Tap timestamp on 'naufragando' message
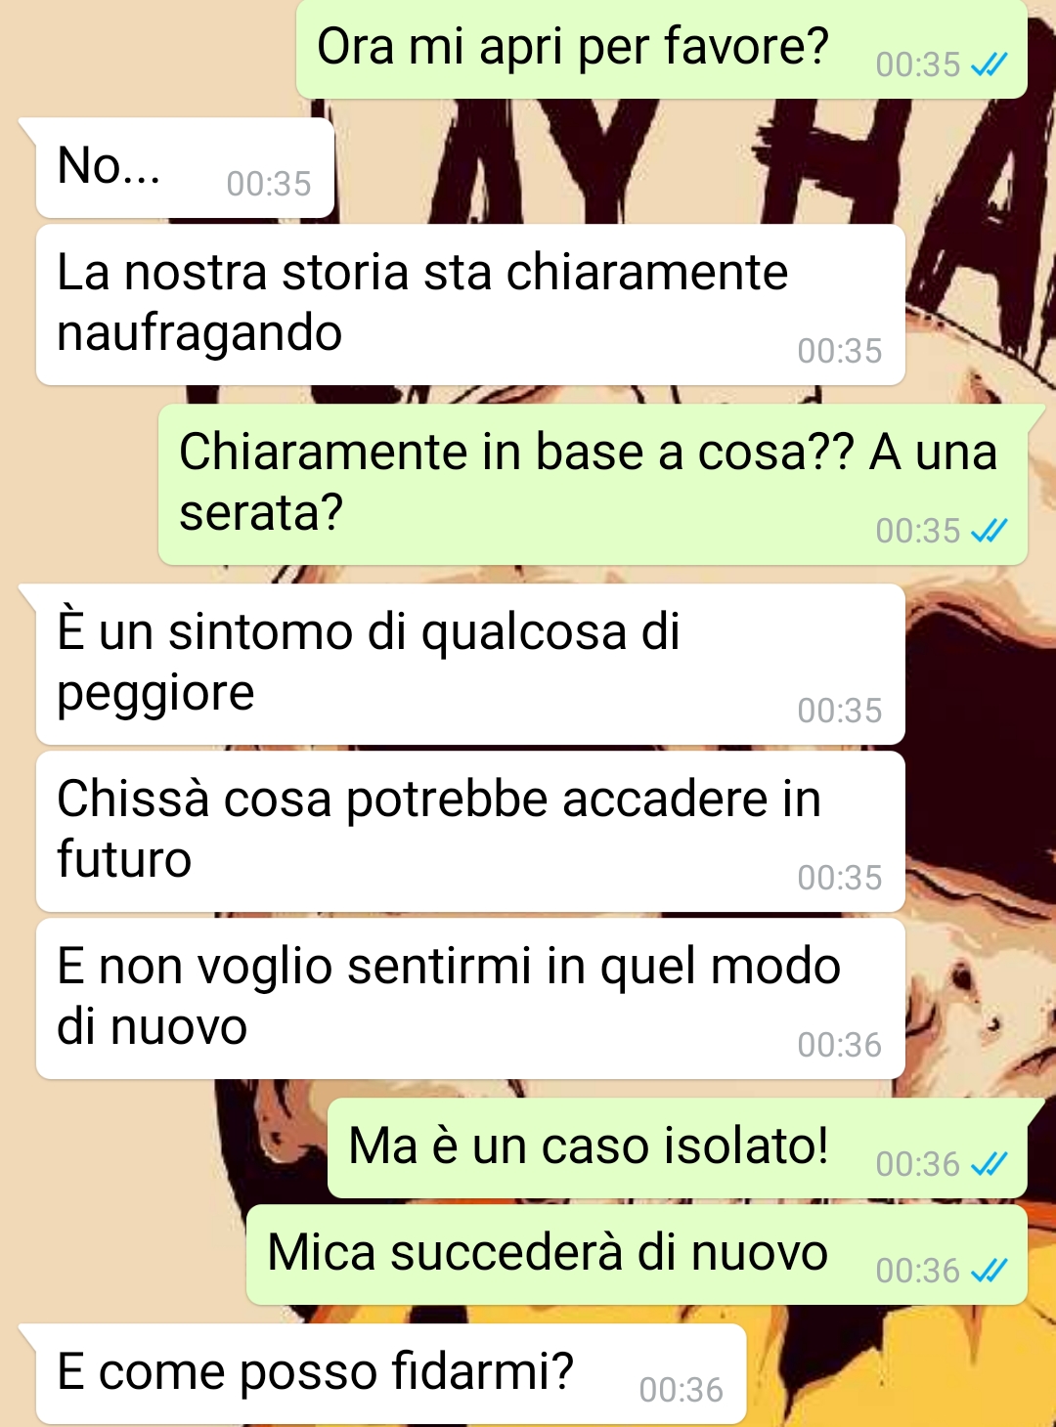This screenshot has width=1056, height=1427. (x=840, y=351)
